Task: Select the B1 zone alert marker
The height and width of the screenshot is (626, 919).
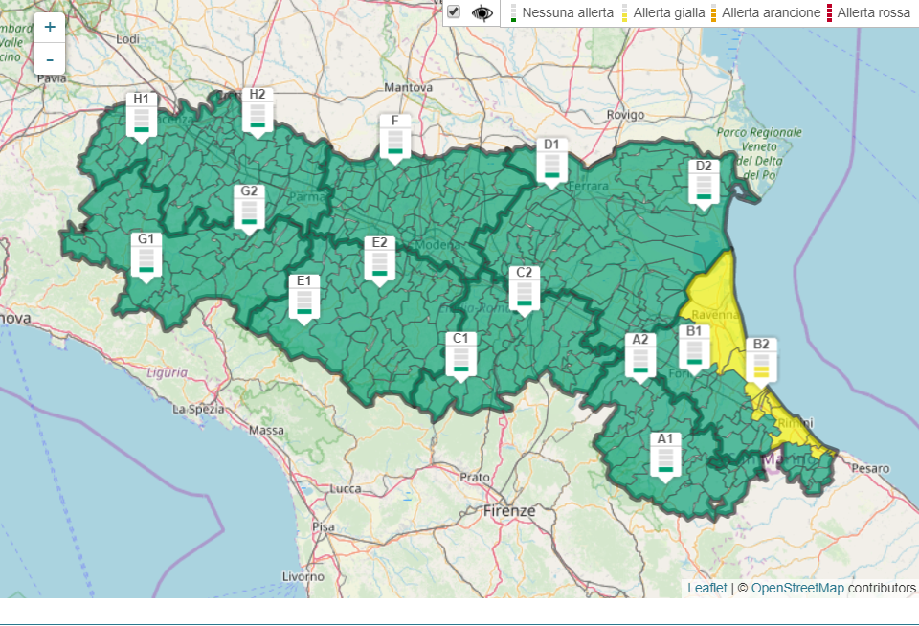Action: (694, 348)
